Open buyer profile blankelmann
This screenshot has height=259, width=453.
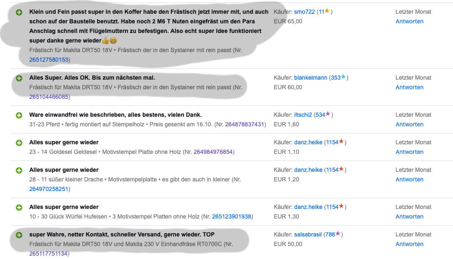[311, 78]
